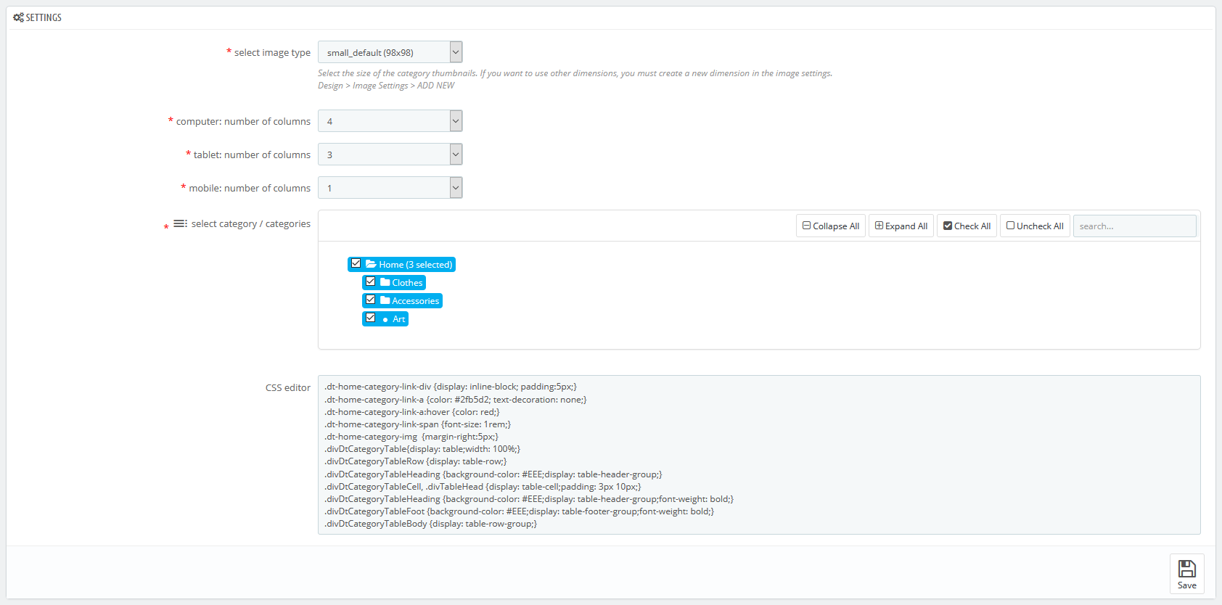Select the Accessories tree label

pos(415,301)
